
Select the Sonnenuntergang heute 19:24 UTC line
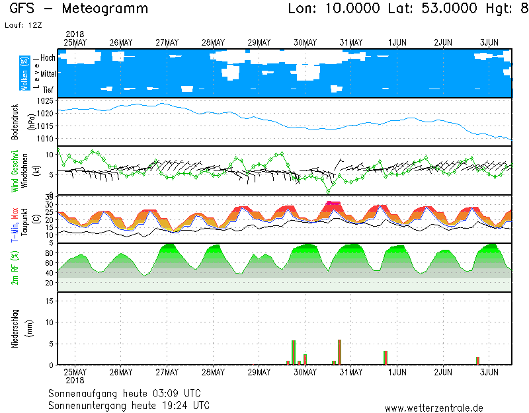pos(128,404)
